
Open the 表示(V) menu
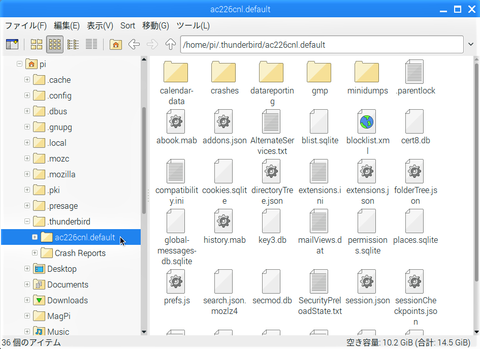100,25
